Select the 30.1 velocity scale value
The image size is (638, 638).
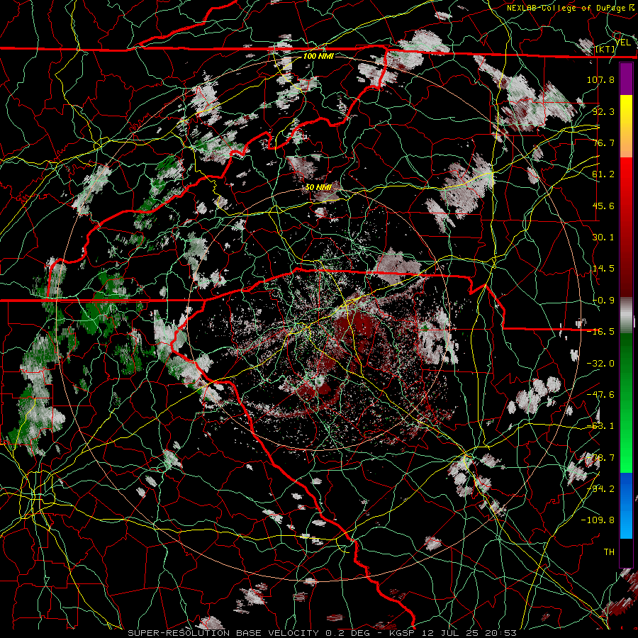click(603, 237)
